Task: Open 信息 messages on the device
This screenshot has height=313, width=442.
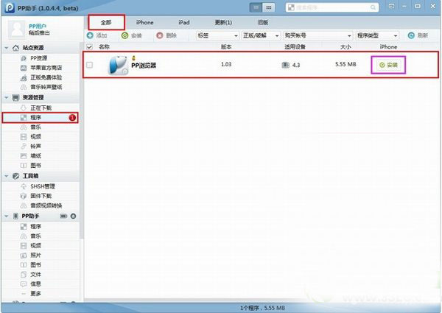Action: tap(35, 284)
